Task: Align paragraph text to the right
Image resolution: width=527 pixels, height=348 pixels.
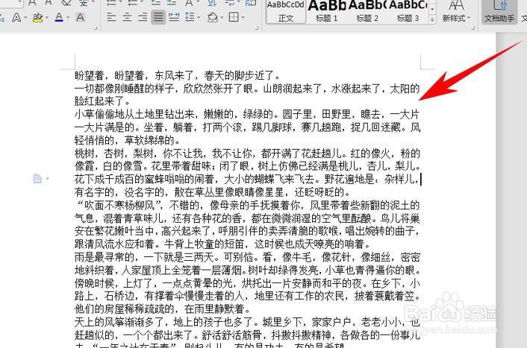Action: (x=143, y=17)
